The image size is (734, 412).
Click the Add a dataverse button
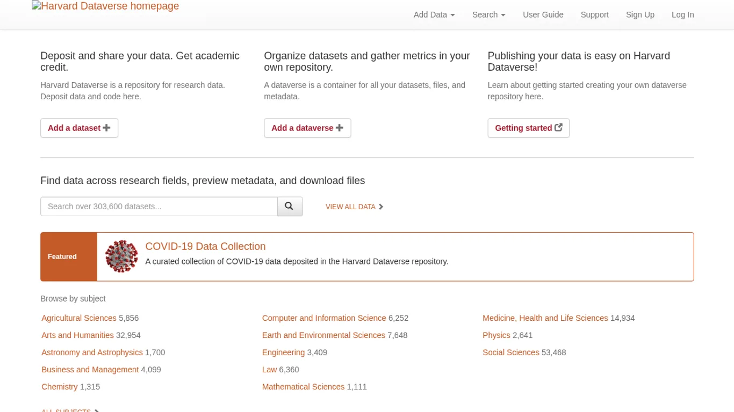(307, 128)
